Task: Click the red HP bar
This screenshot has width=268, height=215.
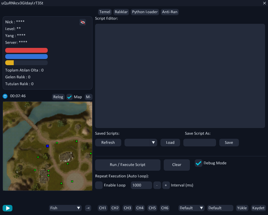Action: pos(26,50)
